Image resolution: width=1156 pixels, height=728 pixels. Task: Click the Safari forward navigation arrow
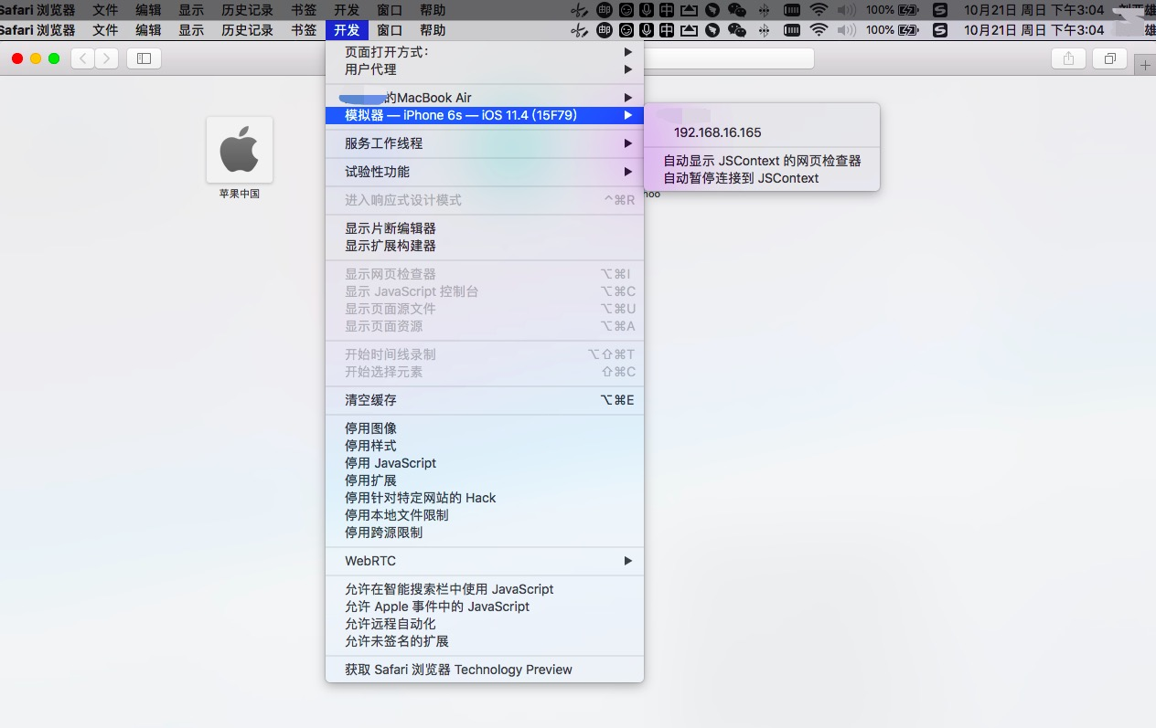[107, 58]
